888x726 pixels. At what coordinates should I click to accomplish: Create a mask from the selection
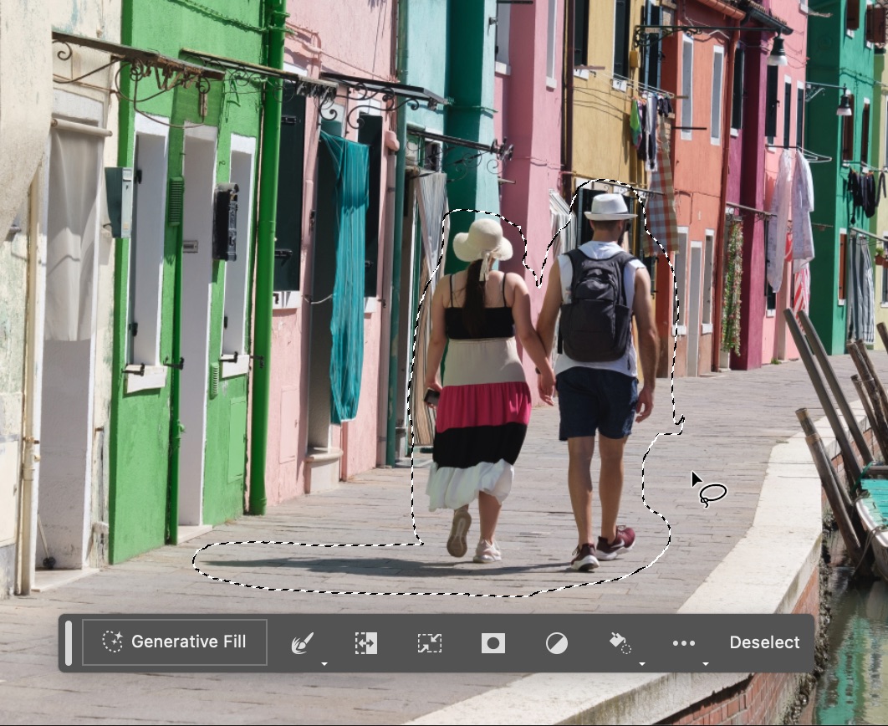(492, 643)
